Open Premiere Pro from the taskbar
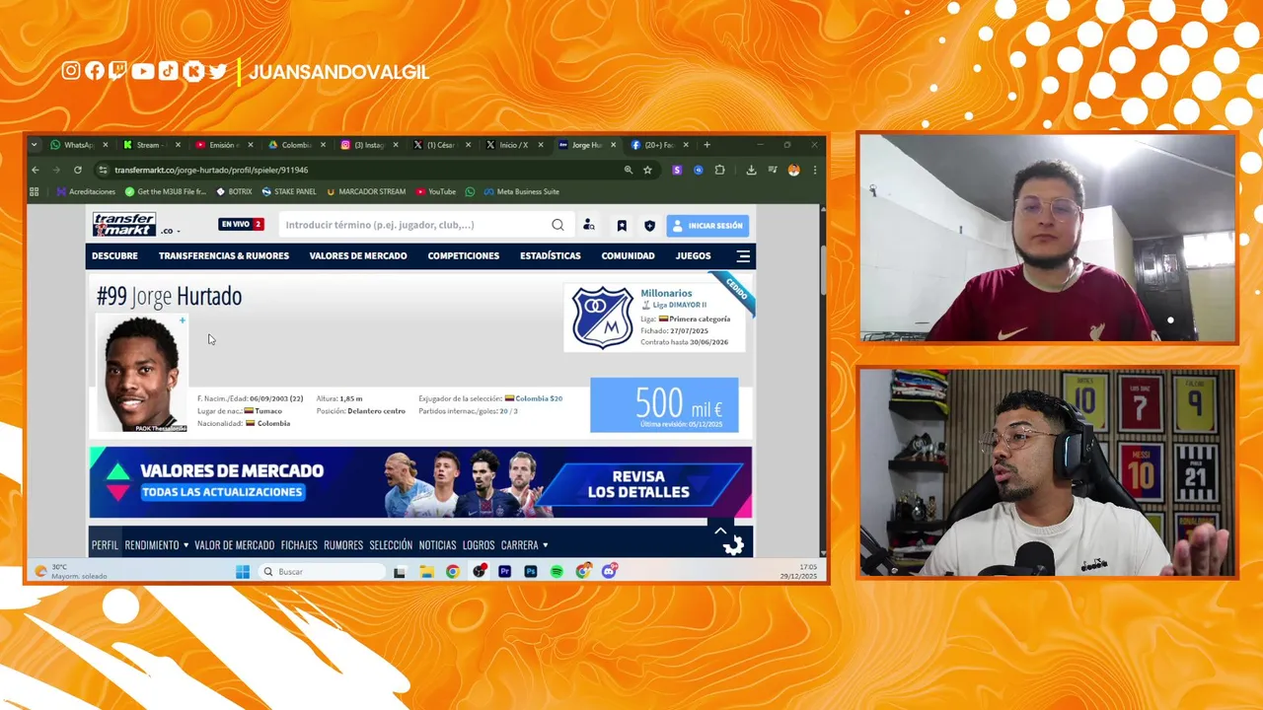Image resolution: width=1263 pixels, height=710 pixels. coord(504,572)
